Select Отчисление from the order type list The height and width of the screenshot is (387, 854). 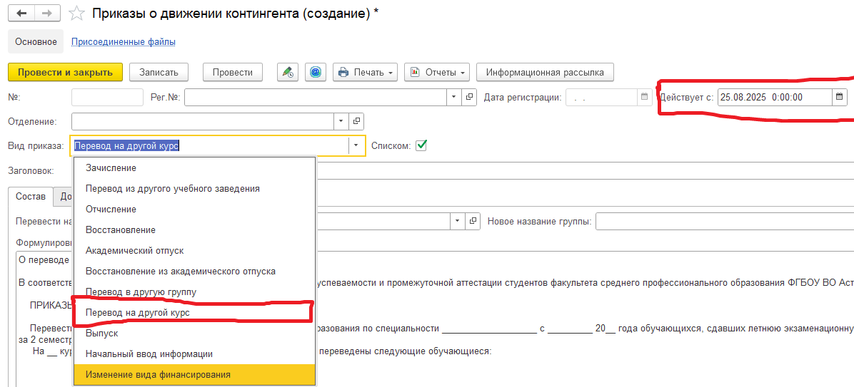[111, 210]
